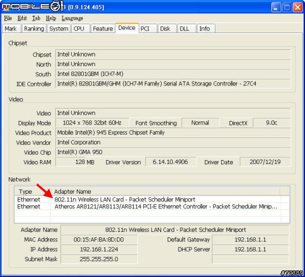This screenshot has width=305, height=277.
Task: Click the IDE Controller field
Action: pyautogui.click(x=173, y=84)
